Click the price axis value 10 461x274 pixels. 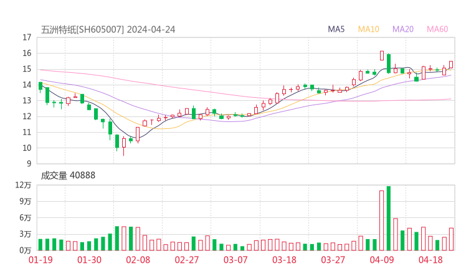tap(27, 148)
